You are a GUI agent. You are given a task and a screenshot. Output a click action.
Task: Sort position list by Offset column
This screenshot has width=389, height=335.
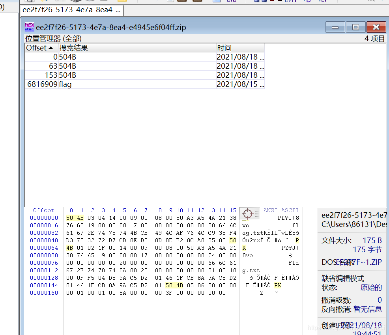tap(41, 48)
